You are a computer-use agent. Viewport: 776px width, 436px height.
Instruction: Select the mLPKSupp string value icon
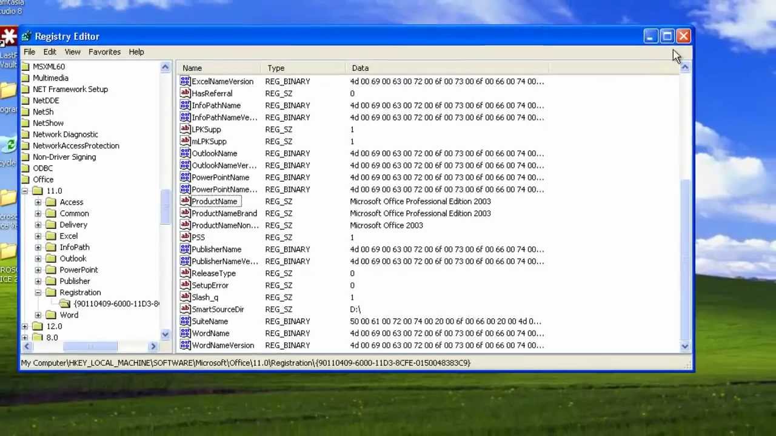(x=185, y=141)
